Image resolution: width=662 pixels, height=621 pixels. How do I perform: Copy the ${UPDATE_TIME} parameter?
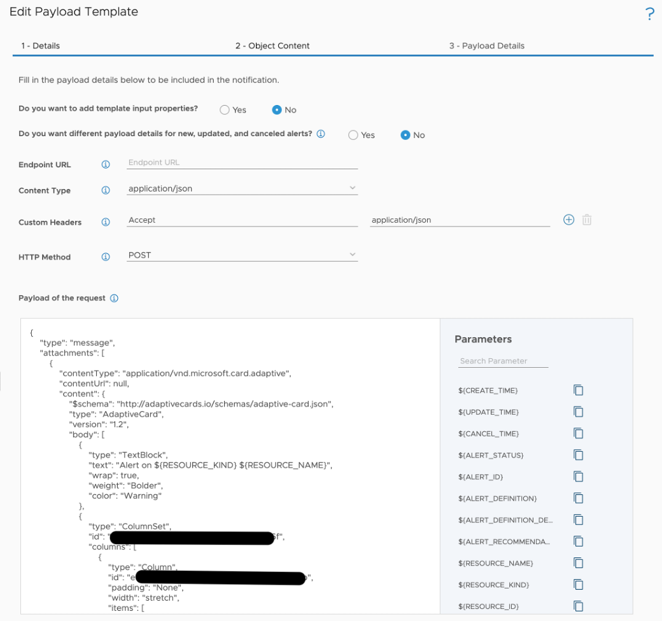579,412
